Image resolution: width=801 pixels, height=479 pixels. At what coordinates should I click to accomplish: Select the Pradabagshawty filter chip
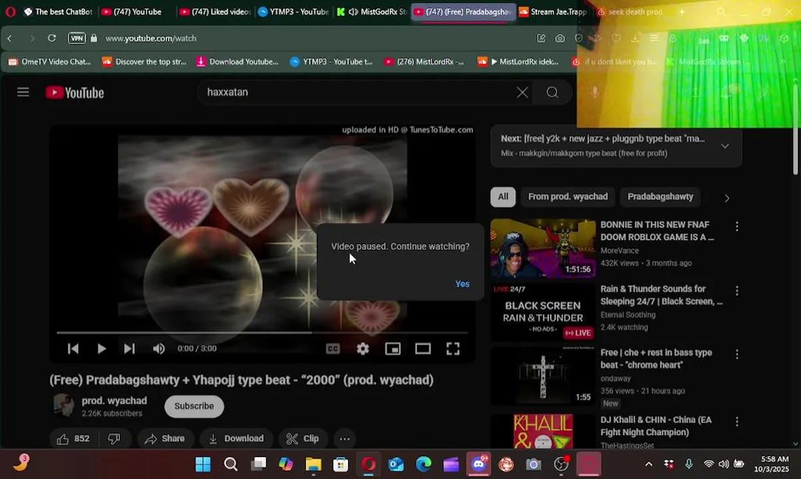(660, 197)
